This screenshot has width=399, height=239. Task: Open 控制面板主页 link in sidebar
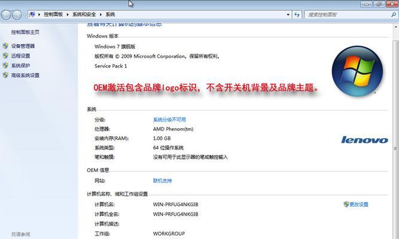[25, 32]
